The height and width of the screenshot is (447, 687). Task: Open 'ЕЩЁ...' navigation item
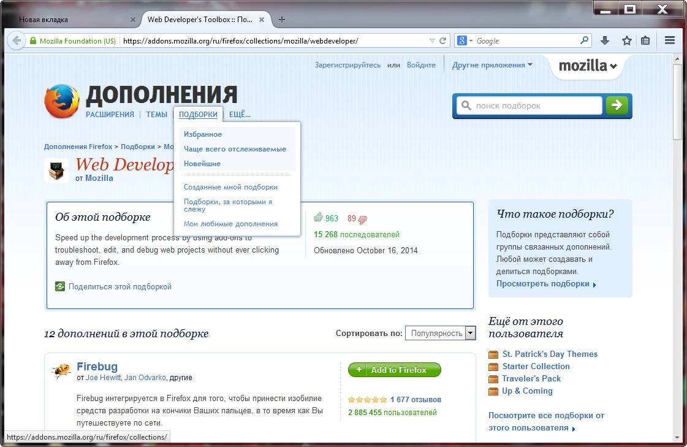(x=240, y=115)
